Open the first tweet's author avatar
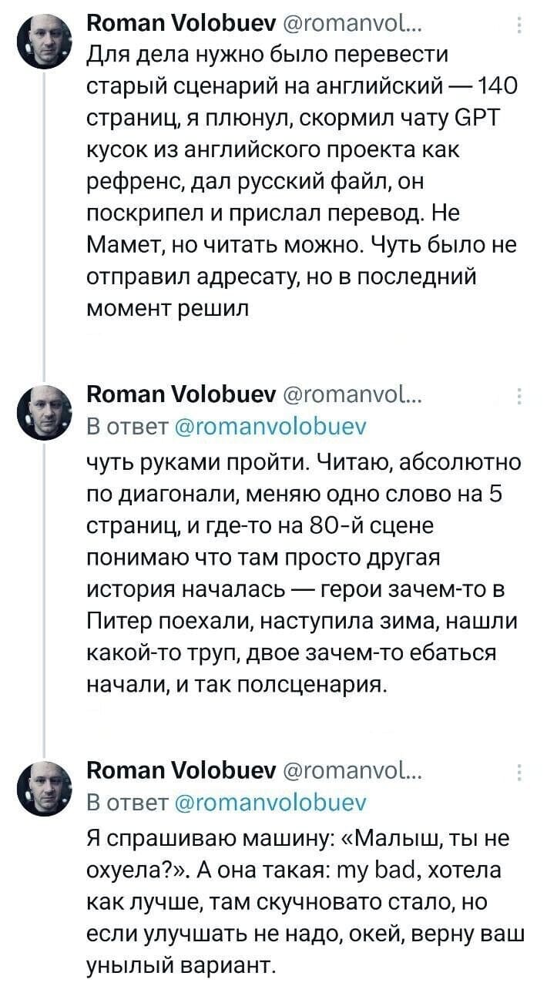 tap(44, 42)
